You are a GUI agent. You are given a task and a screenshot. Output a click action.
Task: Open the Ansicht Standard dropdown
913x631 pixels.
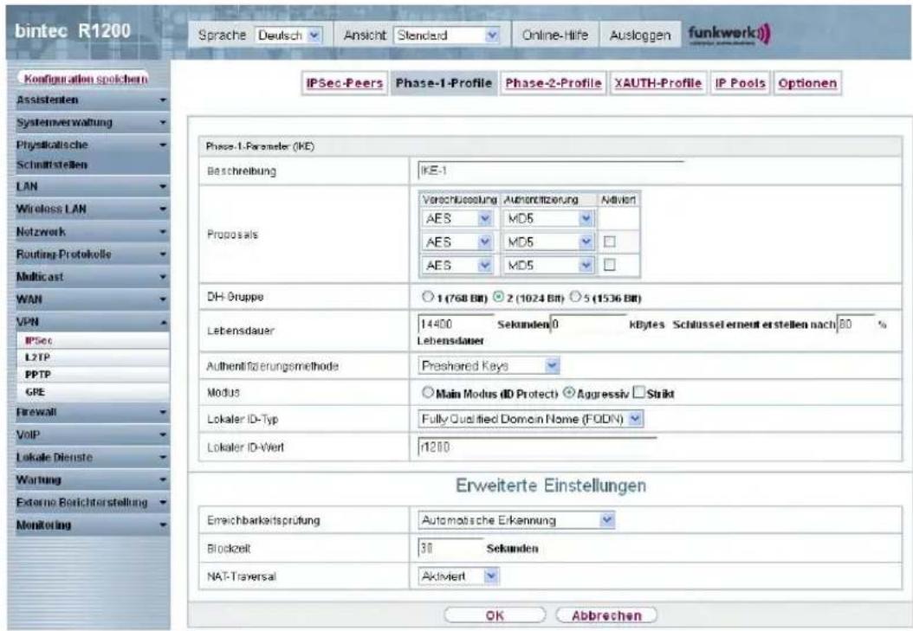(447, 35)
